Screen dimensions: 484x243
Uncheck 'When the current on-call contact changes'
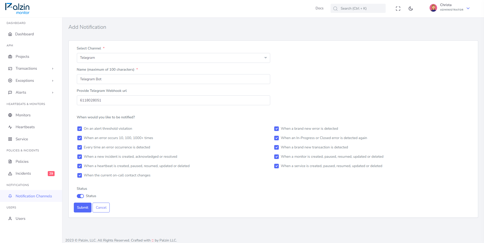[80, 175]
